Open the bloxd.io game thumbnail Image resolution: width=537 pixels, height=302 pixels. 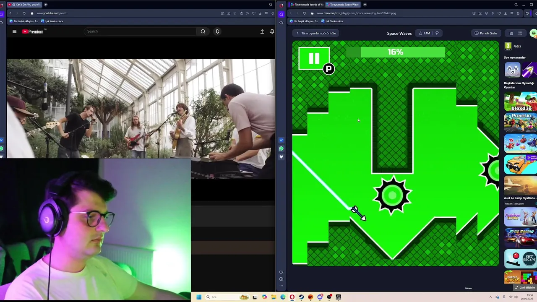tap(520, 101)
